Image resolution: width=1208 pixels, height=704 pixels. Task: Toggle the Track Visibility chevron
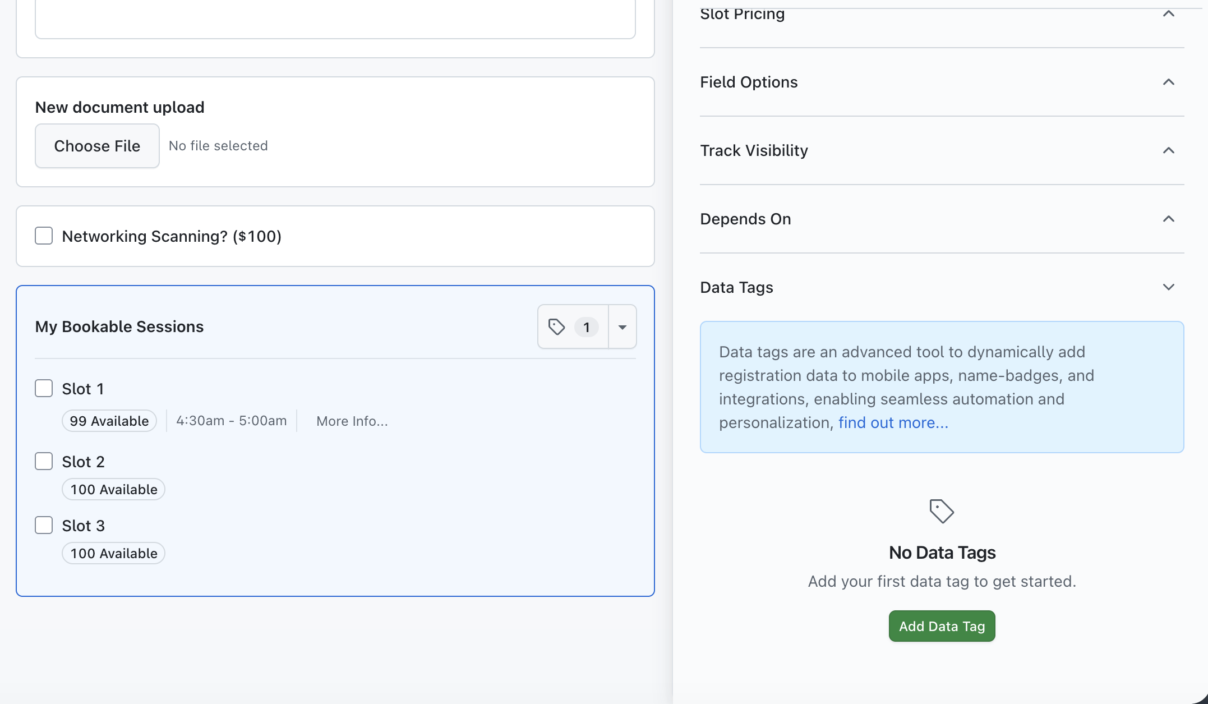(1168, 150)
